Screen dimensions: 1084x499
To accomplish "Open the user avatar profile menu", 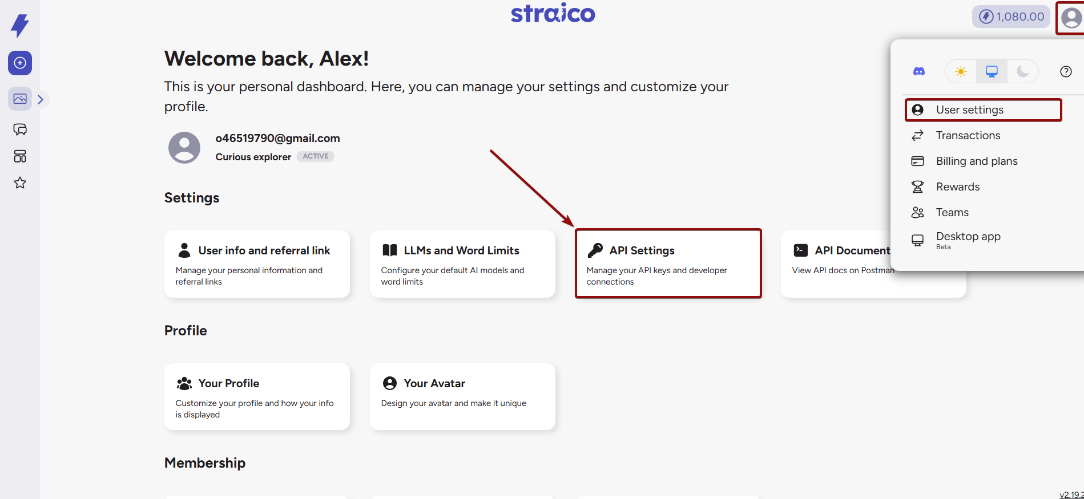I will [x=1071, y=18].
